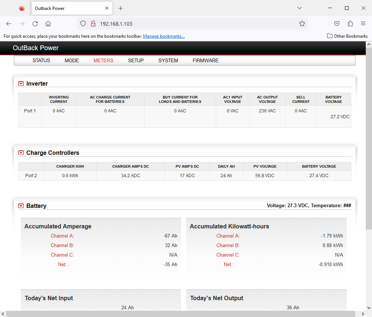Open a new browser tab
The width and height of the screenshot is (372, 317).
(x=121, y=8)
